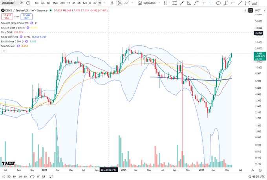
Task: Select the parallel lines channel tool
Action: tap(254, 3)
